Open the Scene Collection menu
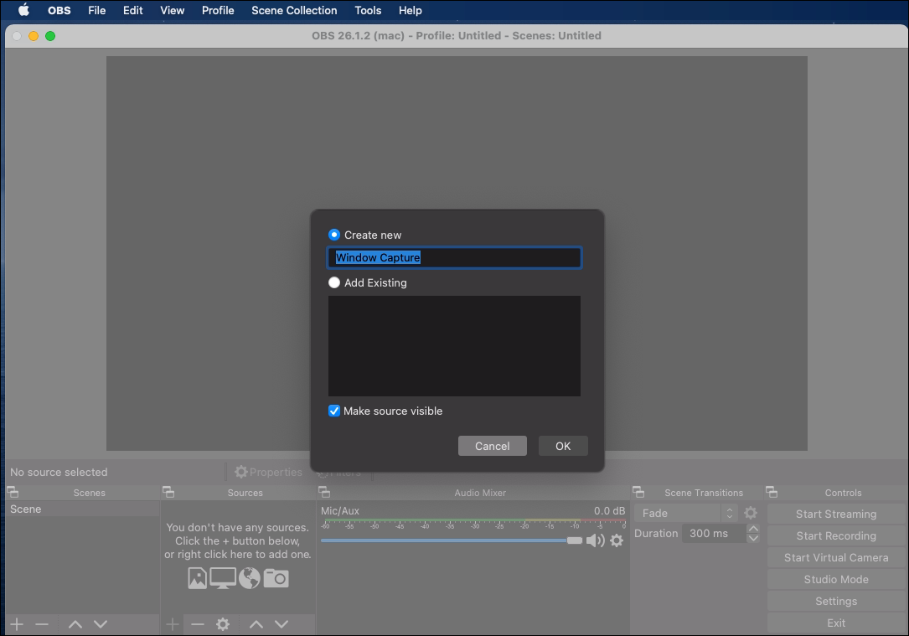Screen dimensions: 909x636 [294, 11]
